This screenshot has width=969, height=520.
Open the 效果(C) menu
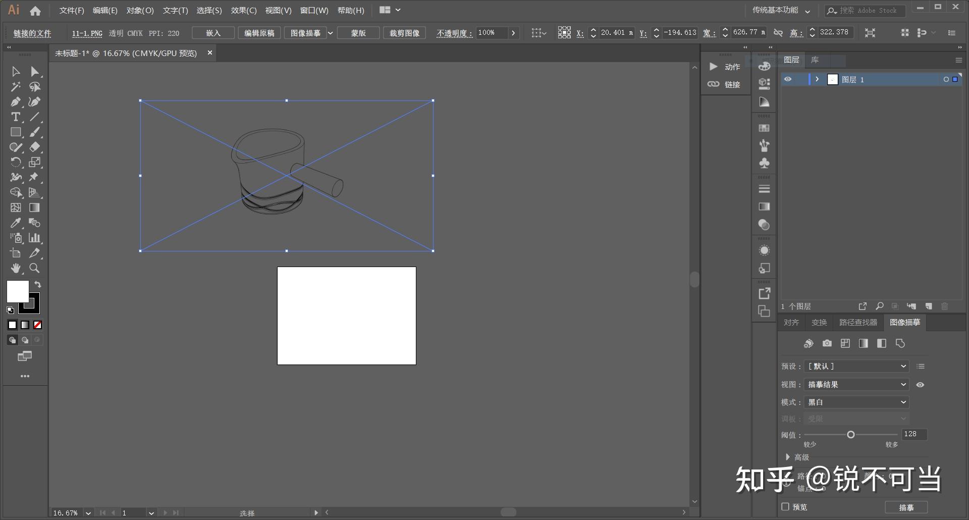click(x=244, y=10)
